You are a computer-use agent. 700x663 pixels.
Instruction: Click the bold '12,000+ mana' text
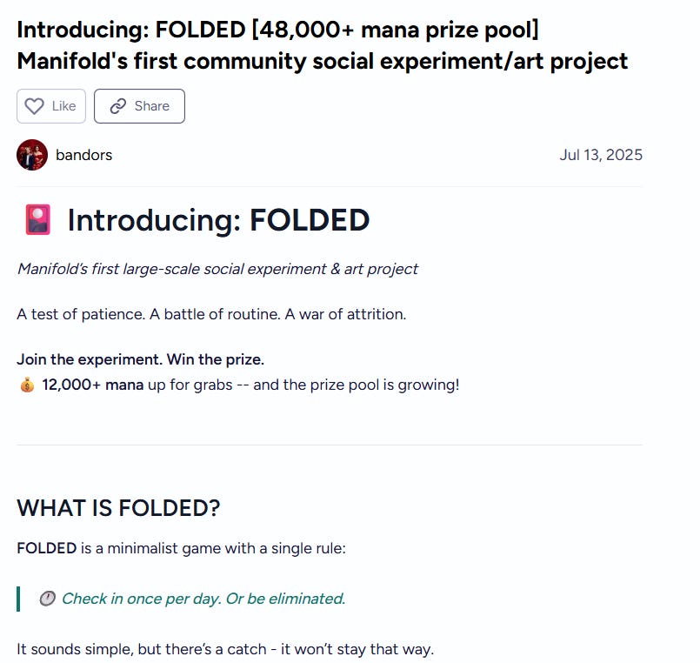pyautogui.click(x=93, y=385)
